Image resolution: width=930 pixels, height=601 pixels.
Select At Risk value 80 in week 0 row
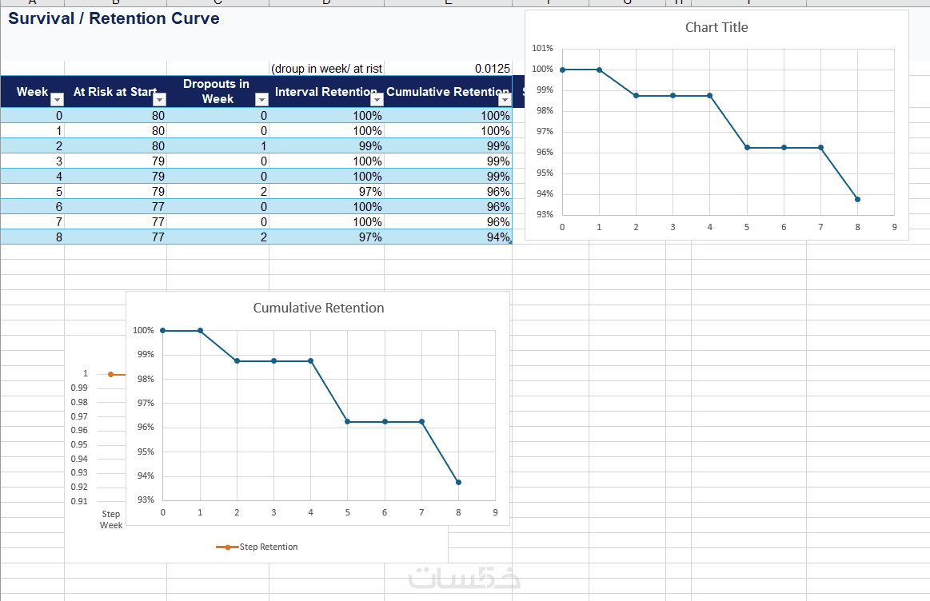[x=116, y=116]
